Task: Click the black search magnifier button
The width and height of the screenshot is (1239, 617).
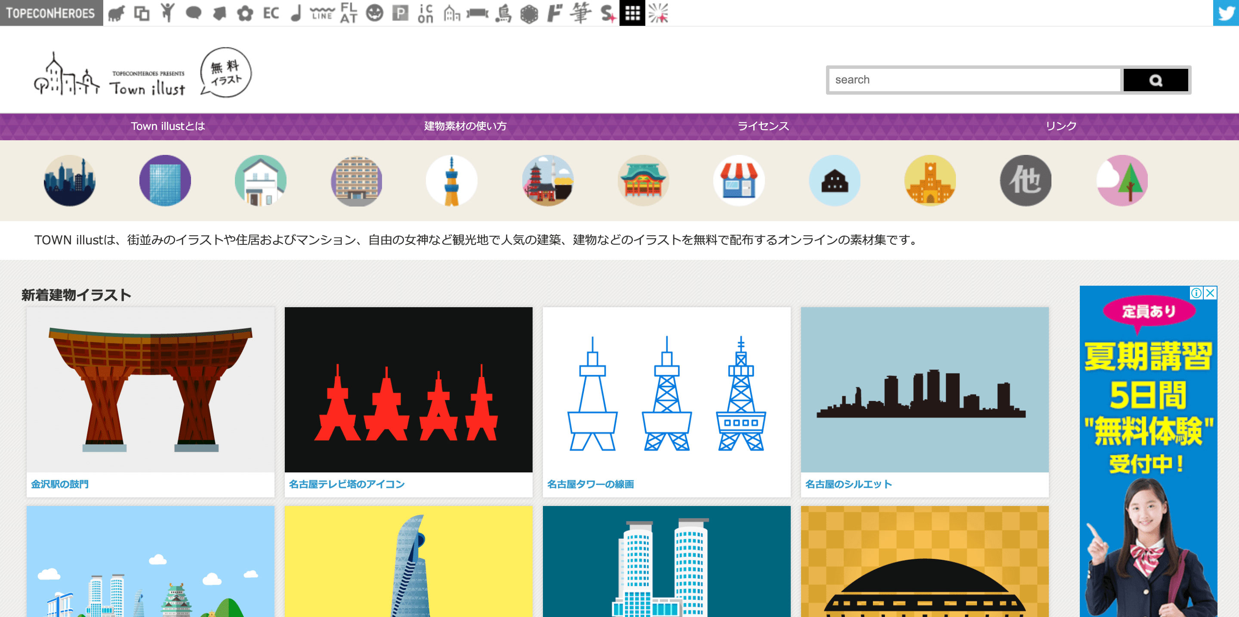Action: (1155, 80)
